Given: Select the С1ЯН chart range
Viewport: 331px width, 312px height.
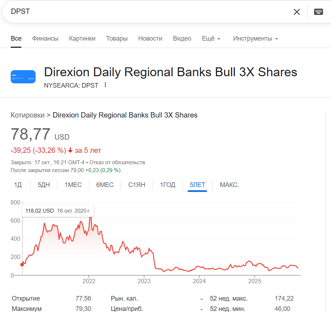Looking at the screenshot, I should (x=137, y=185).
